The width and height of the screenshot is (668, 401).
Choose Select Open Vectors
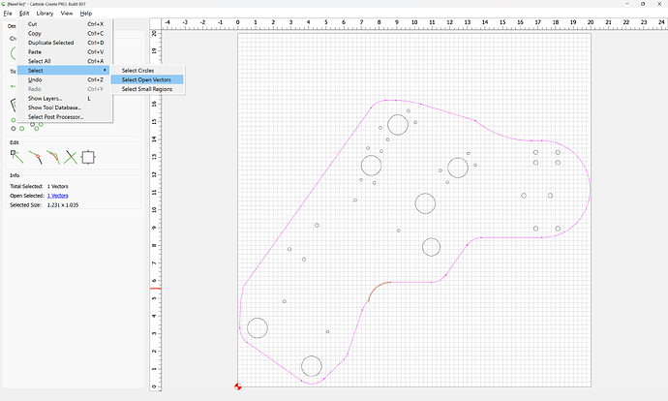(x=147, y=79)
